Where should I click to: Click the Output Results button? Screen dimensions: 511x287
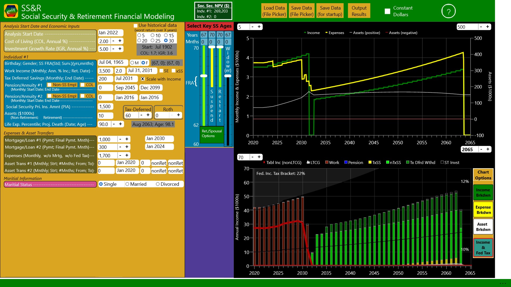[359, 11]
